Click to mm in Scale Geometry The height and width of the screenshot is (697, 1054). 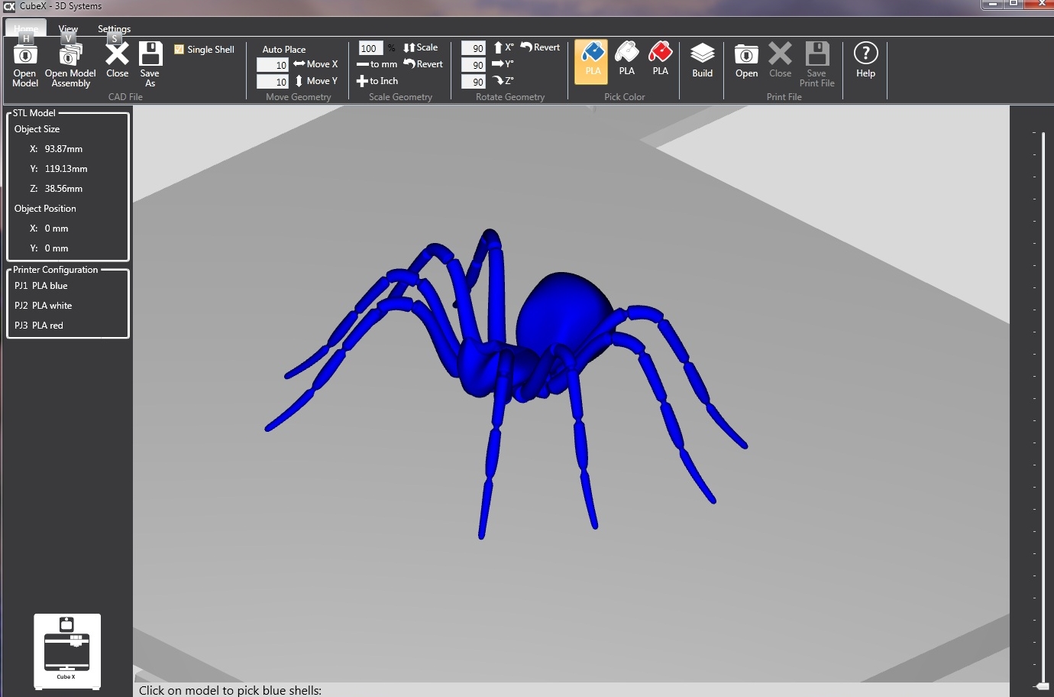point(376,64)
